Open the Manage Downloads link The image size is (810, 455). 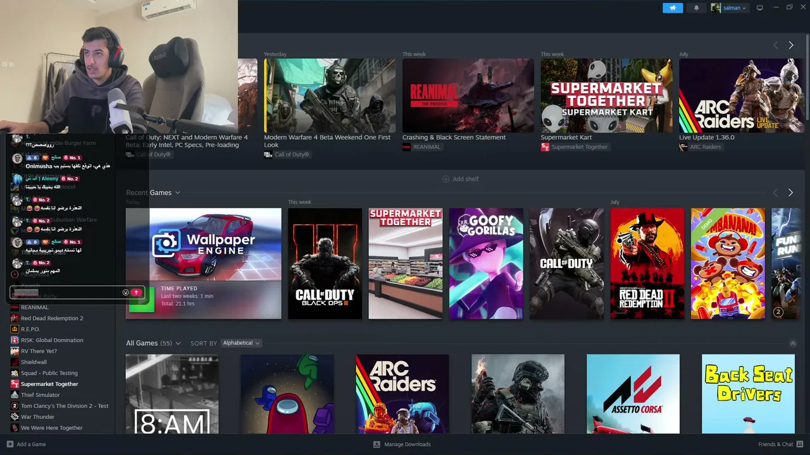point(408,444)
